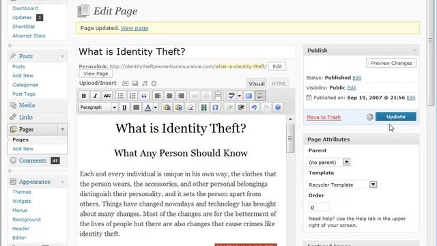Screen dimensions: 437x246
Task: Click the Update button
Action: [396, 117]
